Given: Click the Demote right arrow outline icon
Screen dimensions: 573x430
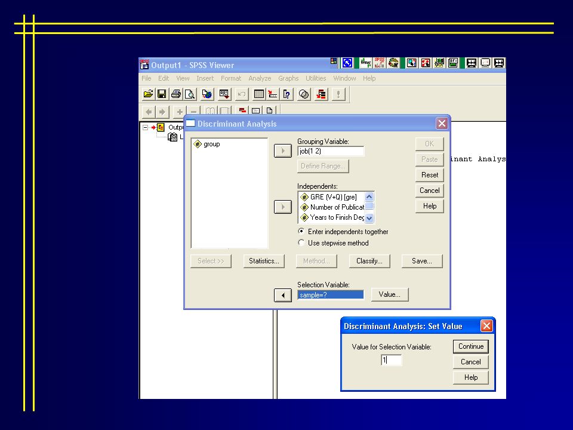Looking at the screenshot, I should tap(162, 112).
